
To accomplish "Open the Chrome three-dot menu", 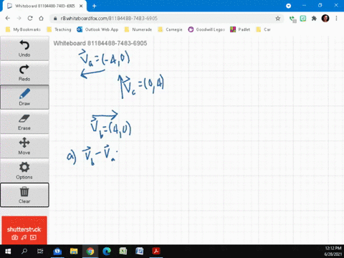I will click(336, 19).
